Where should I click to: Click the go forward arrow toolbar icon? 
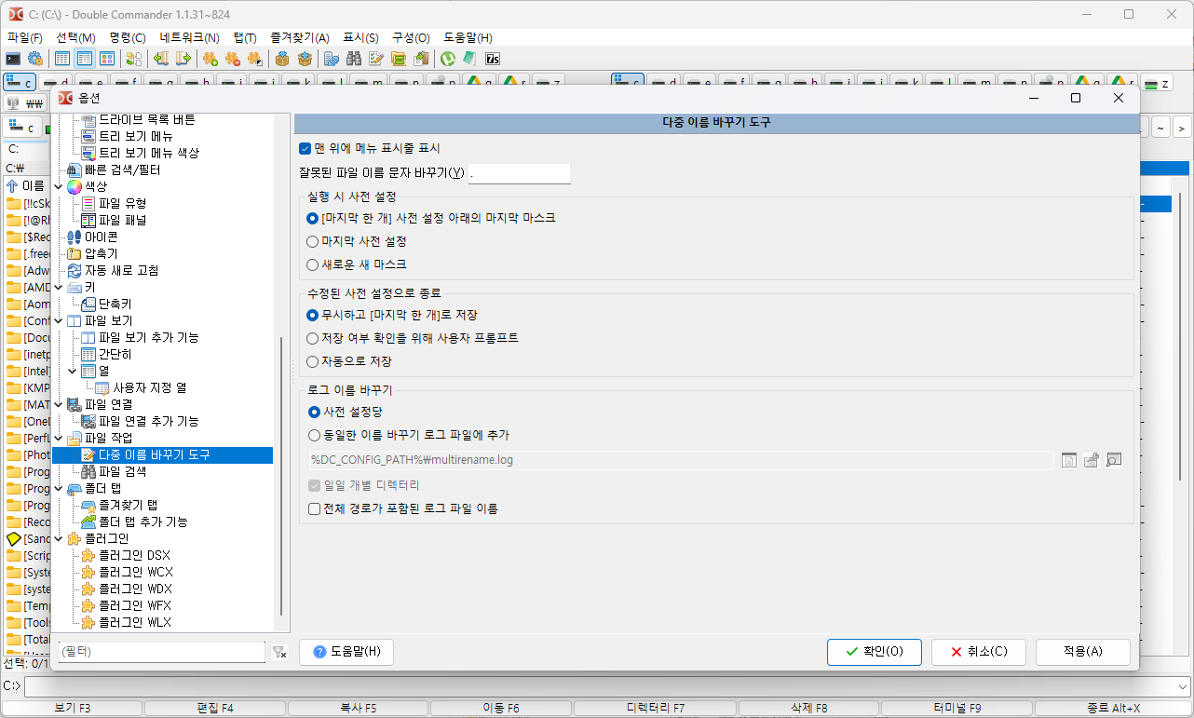(x=183, y=59)
